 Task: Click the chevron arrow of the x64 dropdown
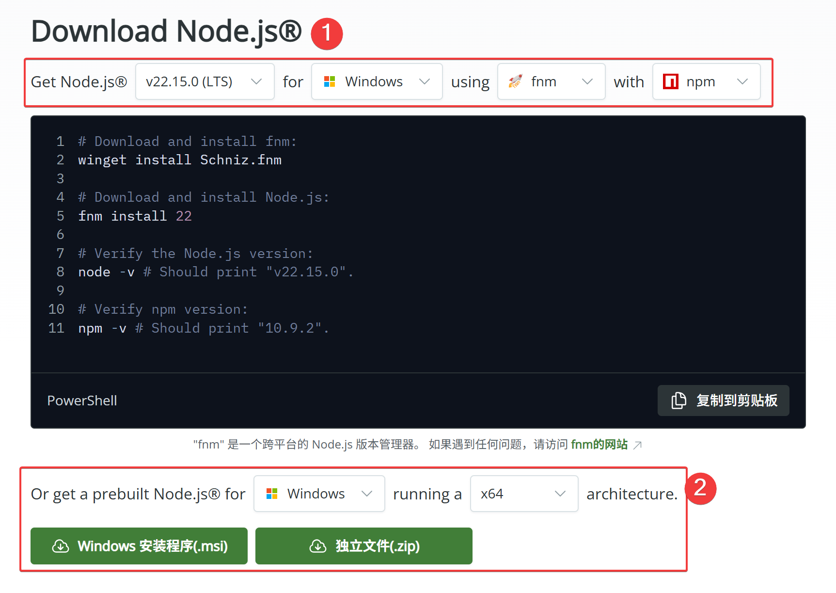(560, 494)
